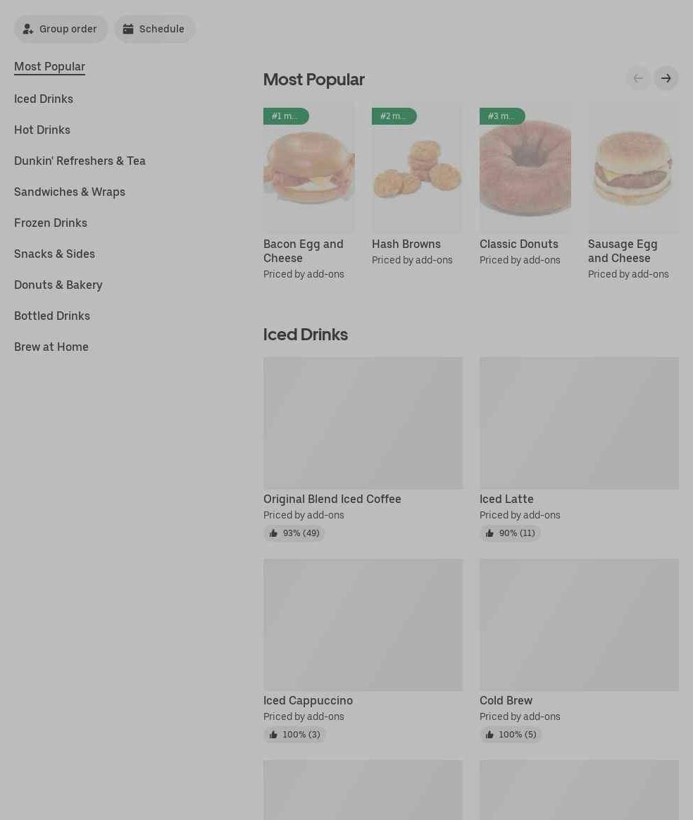Go to Hot Drinks category
Screen dimensions: 693x820
pos(42,130)
